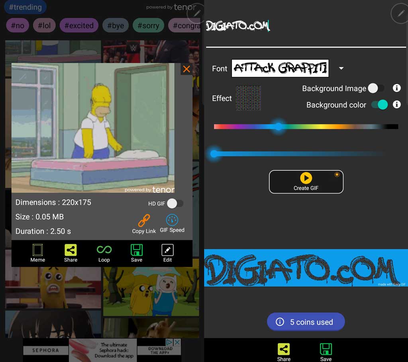The image size is (408, 362).
Task: Tap Share icon in the text GIF editor
Action: 284,352
